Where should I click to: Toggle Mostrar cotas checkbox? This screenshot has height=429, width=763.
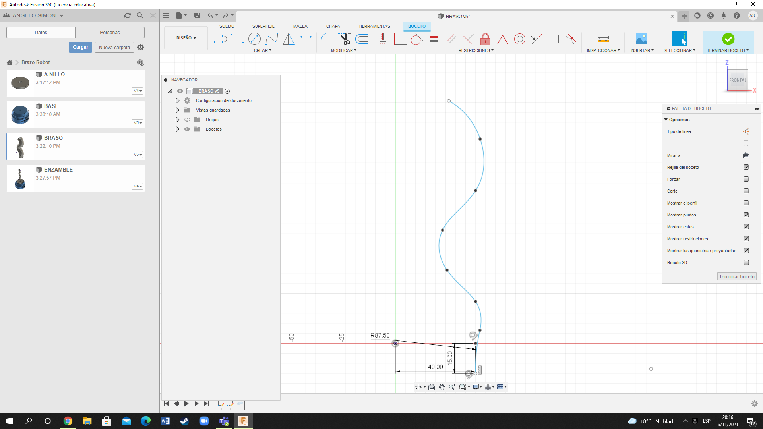(746, 227)
